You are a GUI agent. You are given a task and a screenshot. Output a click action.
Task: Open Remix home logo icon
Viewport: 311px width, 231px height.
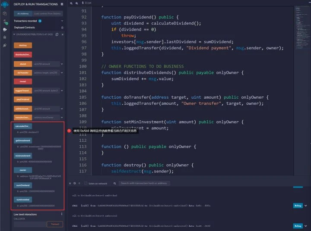(4, 4)
